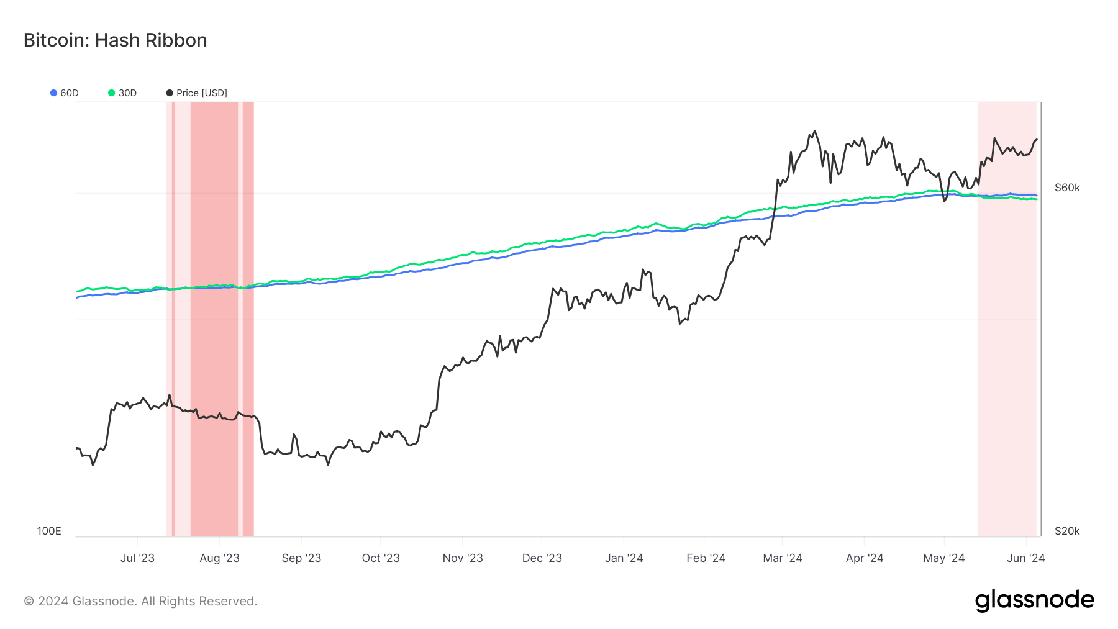Image resolution: width=1118 pixels, height=629 pixels.
Task: Select the Bitcoin: Hash Ribbon title
Action: click(116, 40)
